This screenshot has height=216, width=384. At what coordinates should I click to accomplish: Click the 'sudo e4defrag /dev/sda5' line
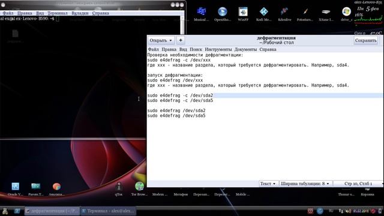coord(176,116)
